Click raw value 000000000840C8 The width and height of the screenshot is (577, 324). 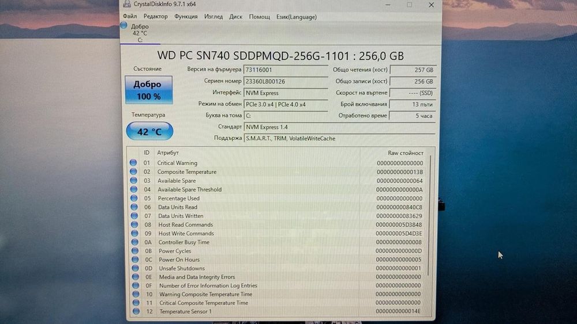(399, 207)
